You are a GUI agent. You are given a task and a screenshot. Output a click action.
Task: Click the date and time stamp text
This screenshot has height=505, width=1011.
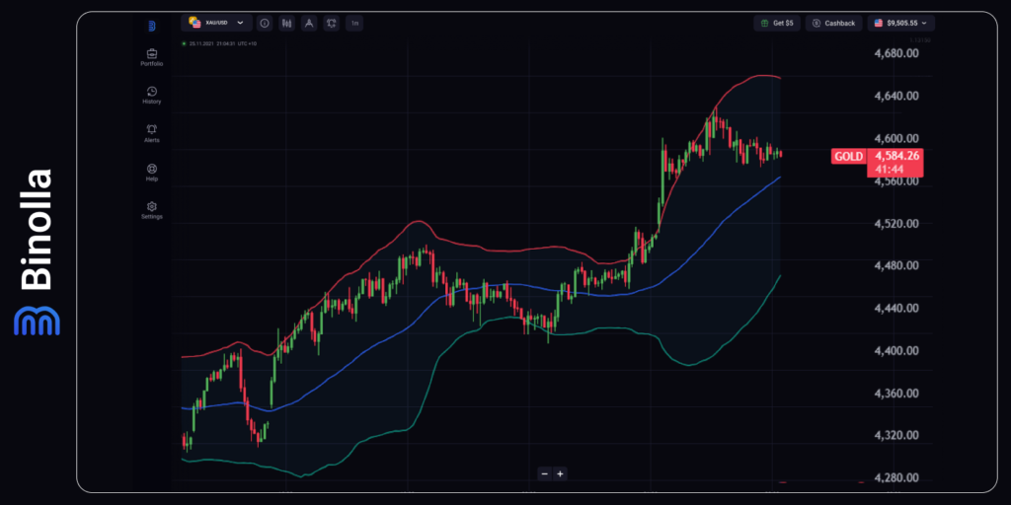[221, 43]
